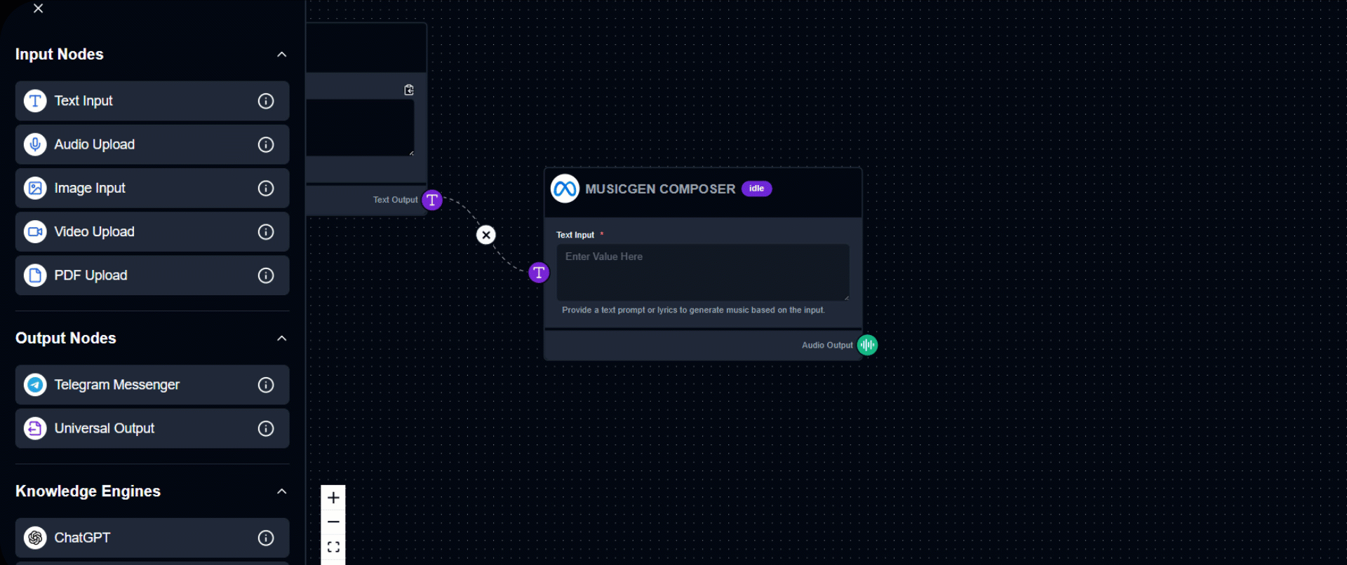
Task: Fit view using the fullscreen icon
Action: click(x=333, y=547)
